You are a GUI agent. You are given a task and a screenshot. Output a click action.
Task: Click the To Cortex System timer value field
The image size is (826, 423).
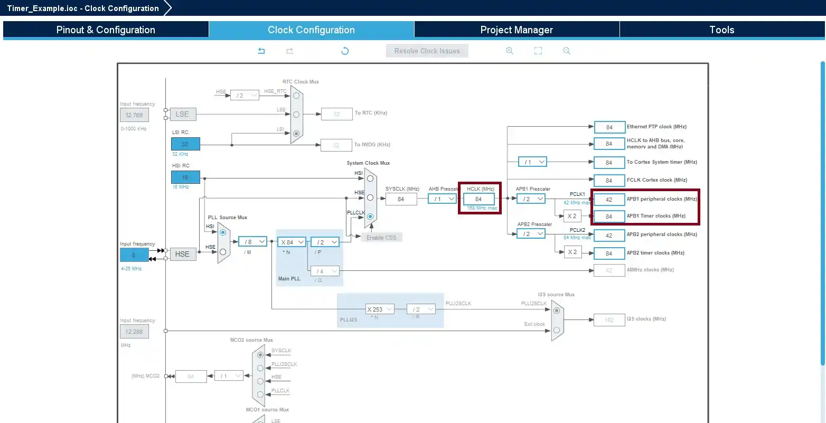[x=609, y=163]
